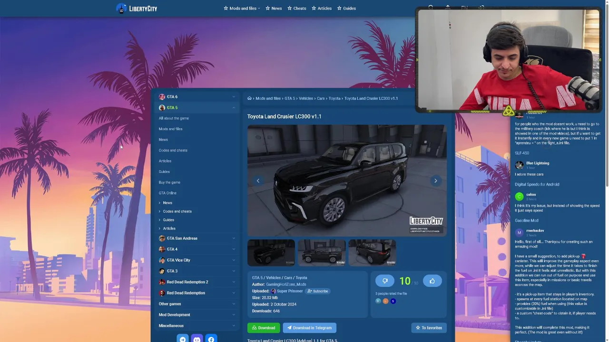Click Download in Telegram button
This screenshot has width=609, height=342.
(309, 328)
